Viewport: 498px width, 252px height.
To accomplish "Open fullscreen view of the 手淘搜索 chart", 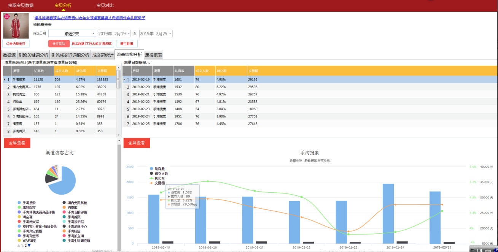I will click(x=137, y=143).
